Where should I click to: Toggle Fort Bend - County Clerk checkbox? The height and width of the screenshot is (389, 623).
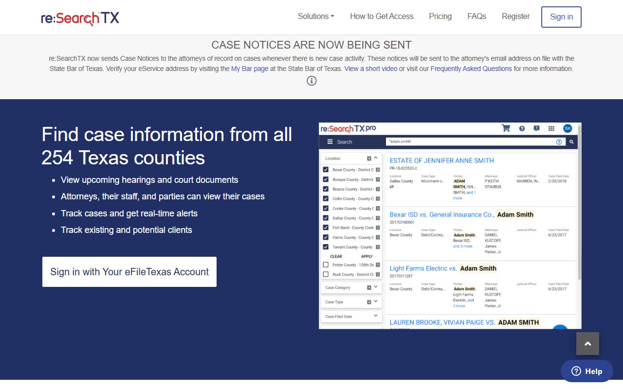[x=326, y=228]
